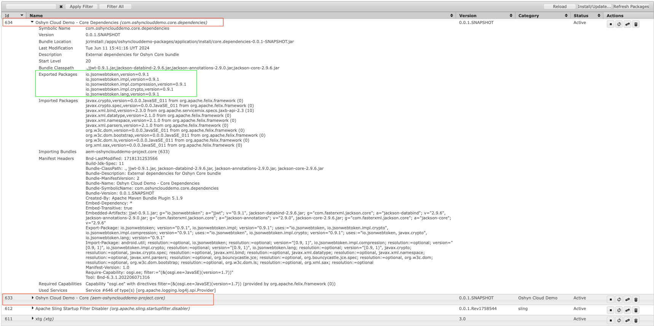The width and height of the screenshot is (654, 326).
Task: Clear the filter with the X icon
Action: (x=61, y=6)
